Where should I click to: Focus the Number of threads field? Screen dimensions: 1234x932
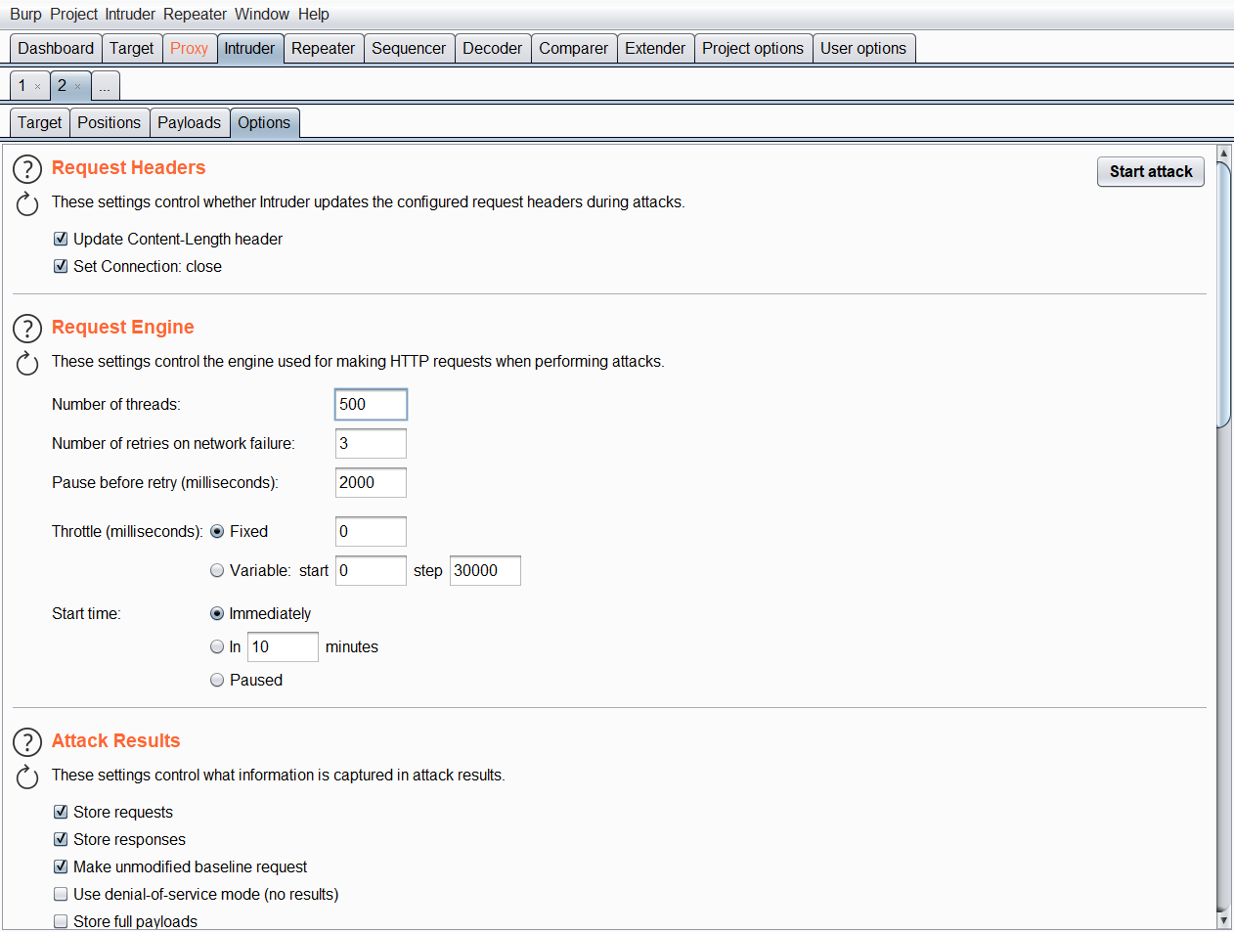click(x=371, y=404)
